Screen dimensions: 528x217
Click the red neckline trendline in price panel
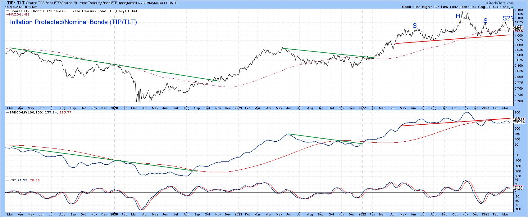coord(453,39)
